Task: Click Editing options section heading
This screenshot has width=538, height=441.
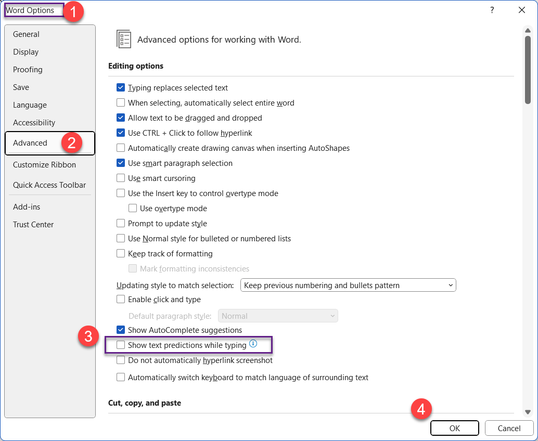Action: [136, 66]
